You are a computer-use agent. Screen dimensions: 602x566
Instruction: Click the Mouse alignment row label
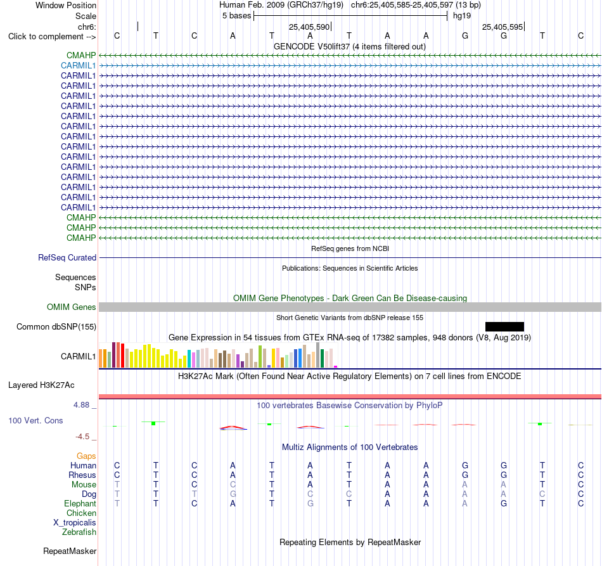coord(84,485)
